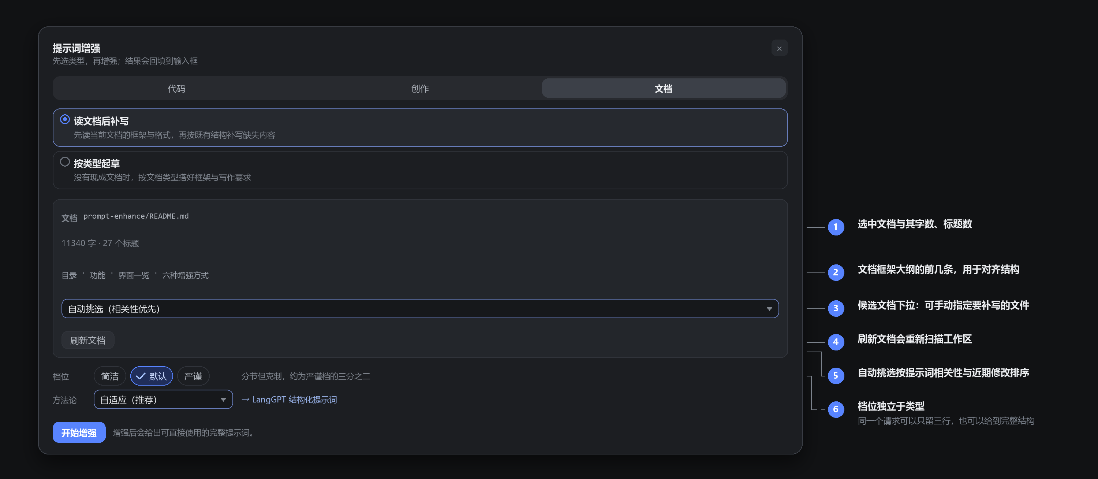Image resolution: width=1098 pixels, height=479 pixels.
Task: Switch to the 创作 tab
Action: (x=420, y=88)
